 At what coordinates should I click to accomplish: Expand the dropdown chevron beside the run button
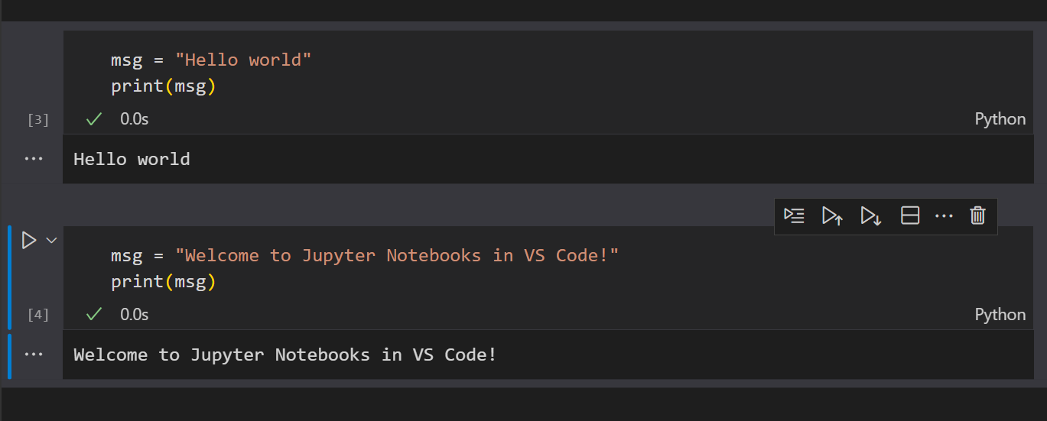click(51, 241)
